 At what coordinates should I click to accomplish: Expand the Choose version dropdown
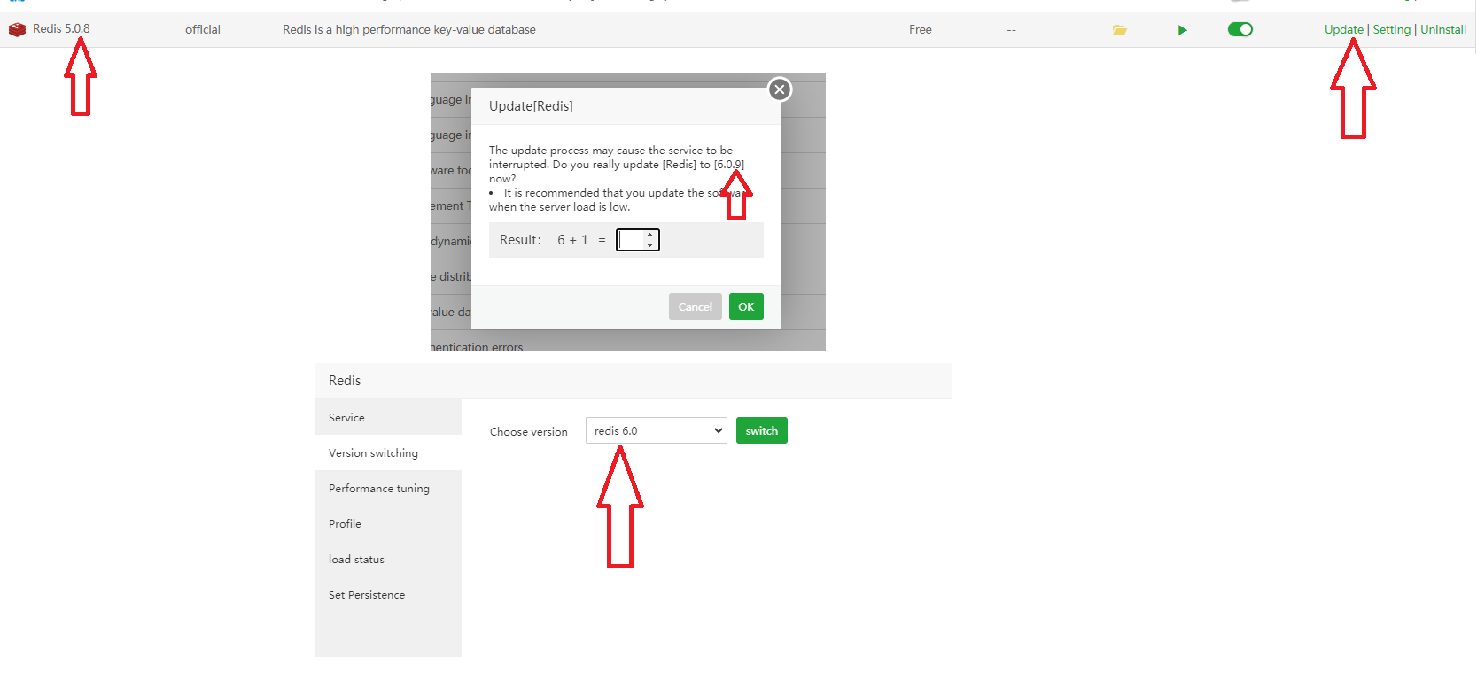(x=657, y=430)
